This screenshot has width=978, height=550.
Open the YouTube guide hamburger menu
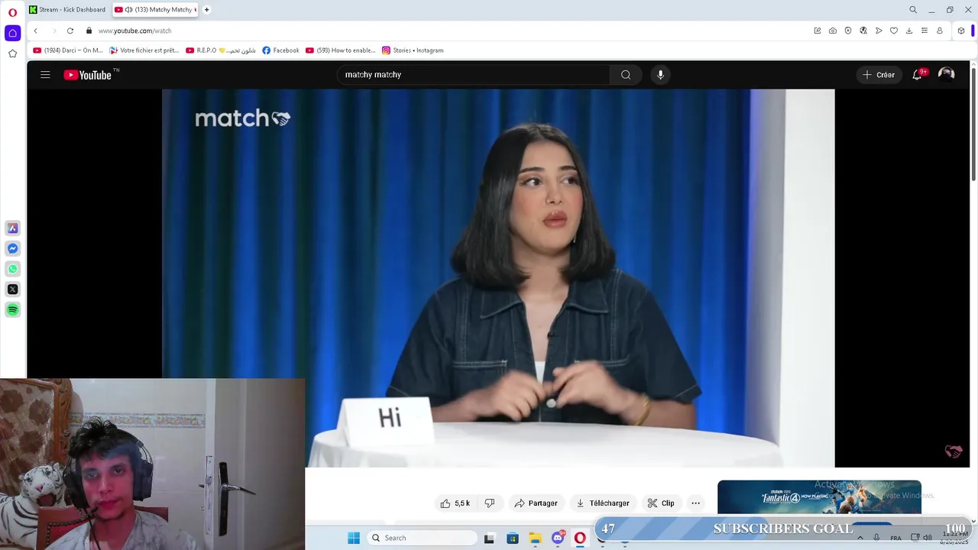(45, 75)
